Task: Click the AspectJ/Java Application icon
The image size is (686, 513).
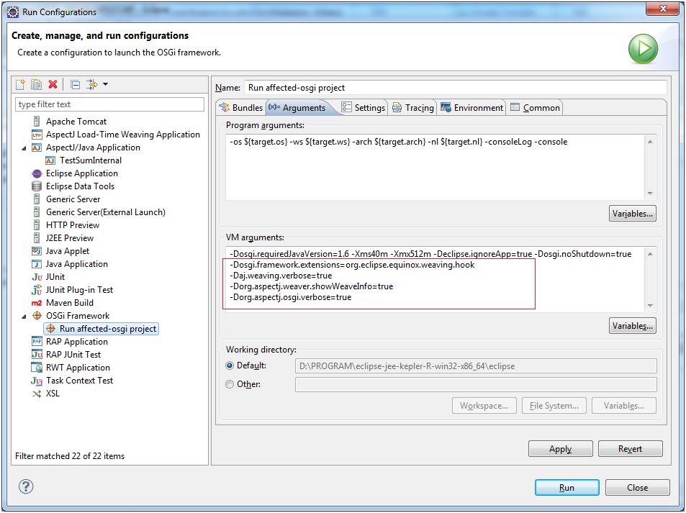Action: click(37, 147)
